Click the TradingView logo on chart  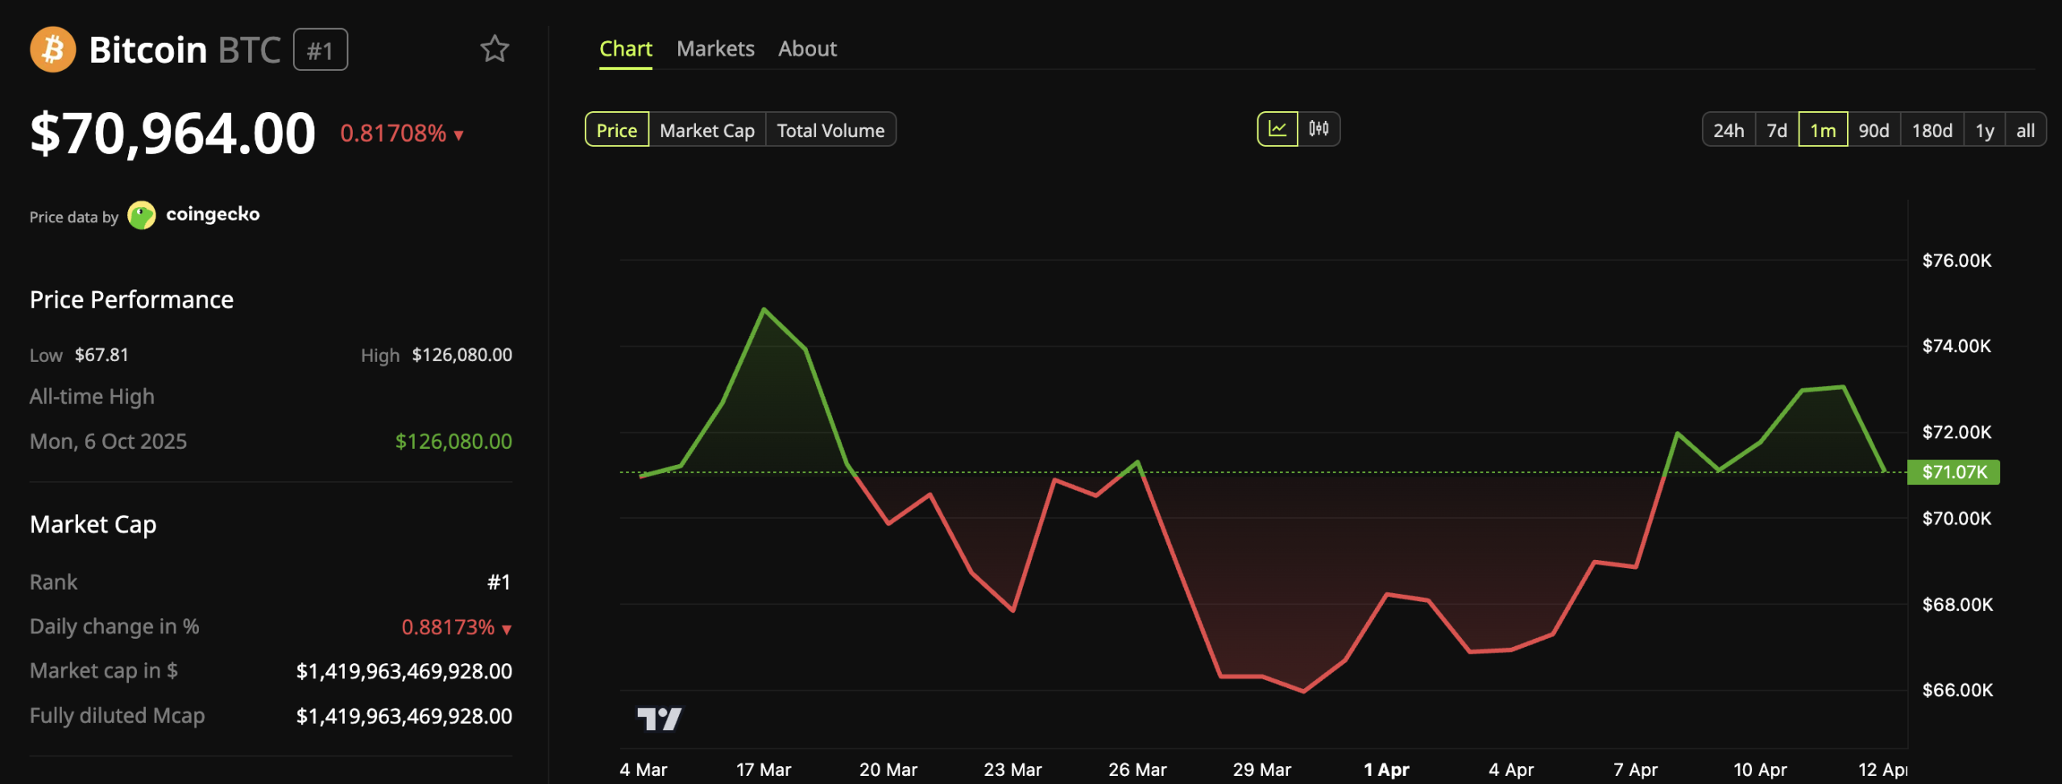[659, 718]
